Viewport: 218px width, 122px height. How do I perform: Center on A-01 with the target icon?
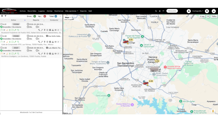point(47,30)
